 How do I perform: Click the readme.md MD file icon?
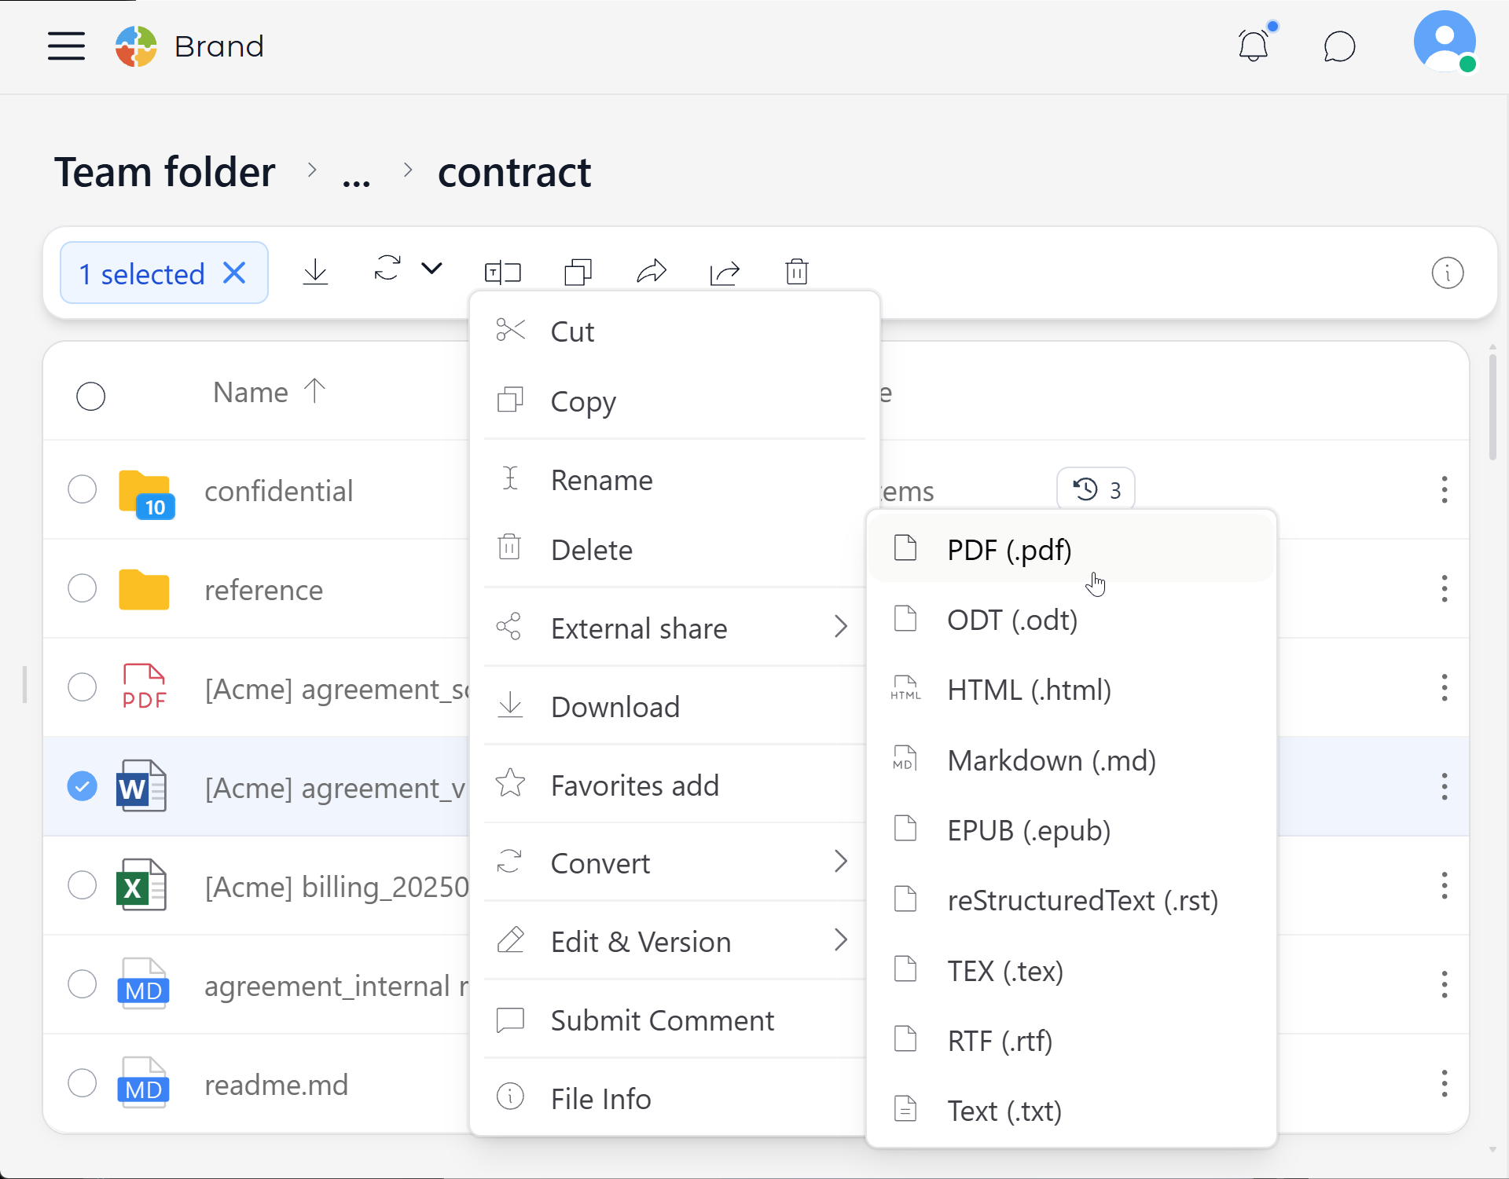tap(143, 1082)
